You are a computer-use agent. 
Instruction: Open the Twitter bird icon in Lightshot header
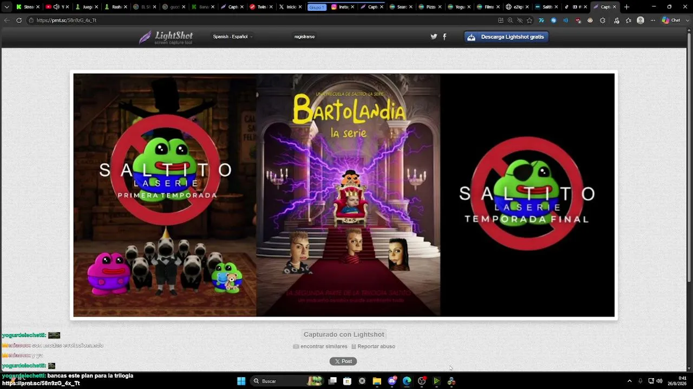pos(434,37)
